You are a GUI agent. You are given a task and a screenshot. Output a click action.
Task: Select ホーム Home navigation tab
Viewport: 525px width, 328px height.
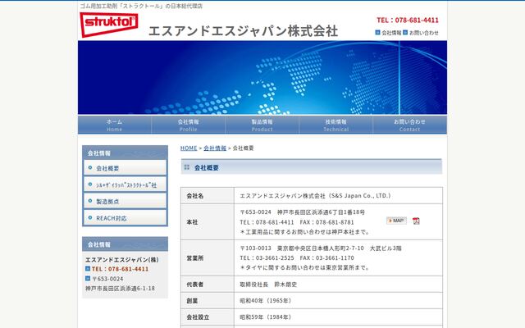click(x=115, y=125)
